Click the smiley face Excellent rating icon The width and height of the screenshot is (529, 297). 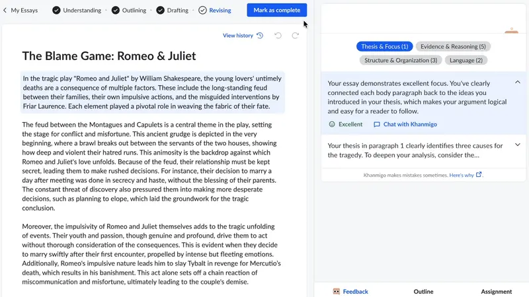332,124
